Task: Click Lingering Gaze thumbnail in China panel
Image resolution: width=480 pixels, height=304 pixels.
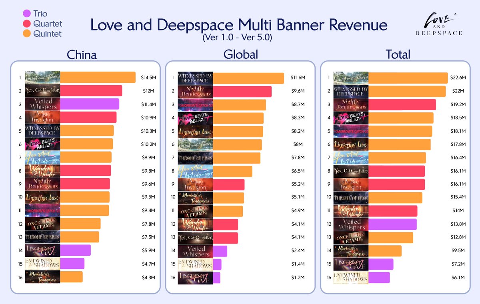Action: (42, 250)
